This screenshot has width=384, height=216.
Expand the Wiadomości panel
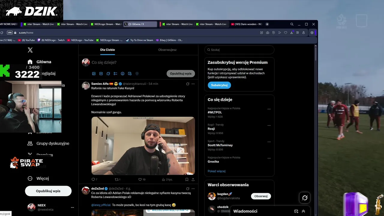click(303, 211)
